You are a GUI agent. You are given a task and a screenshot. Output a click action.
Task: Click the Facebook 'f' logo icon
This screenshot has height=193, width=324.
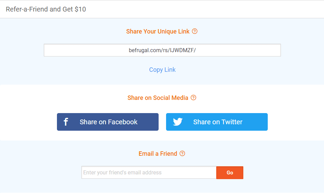pos(66,122)
